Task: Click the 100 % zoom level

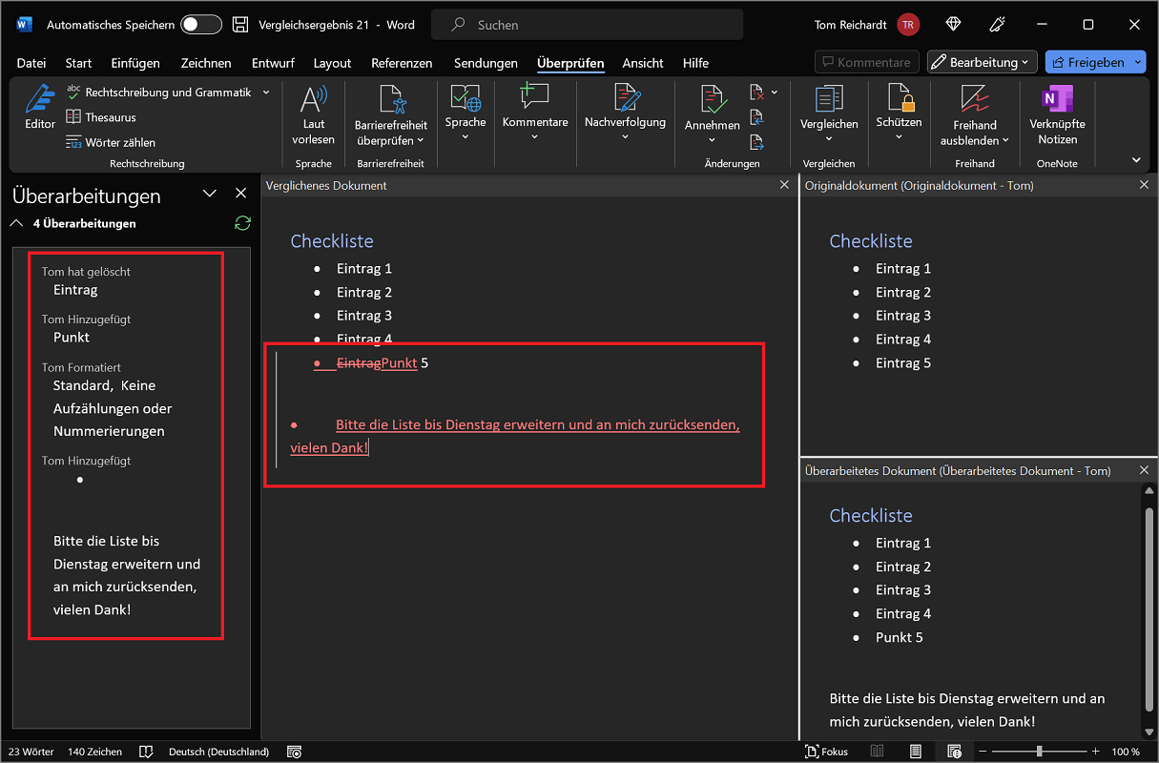Action: (x=1126, y=752)
